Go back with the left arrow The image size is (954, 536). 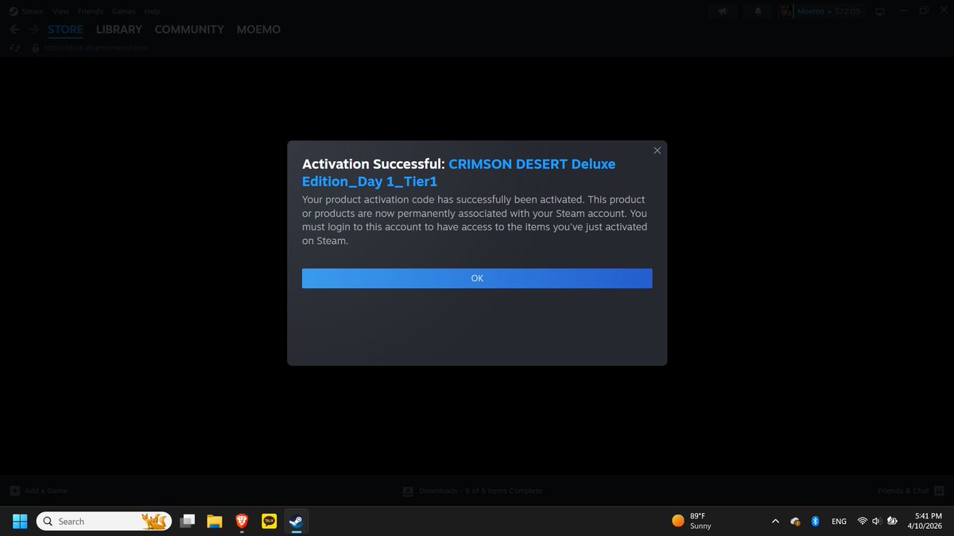(14, 29)
